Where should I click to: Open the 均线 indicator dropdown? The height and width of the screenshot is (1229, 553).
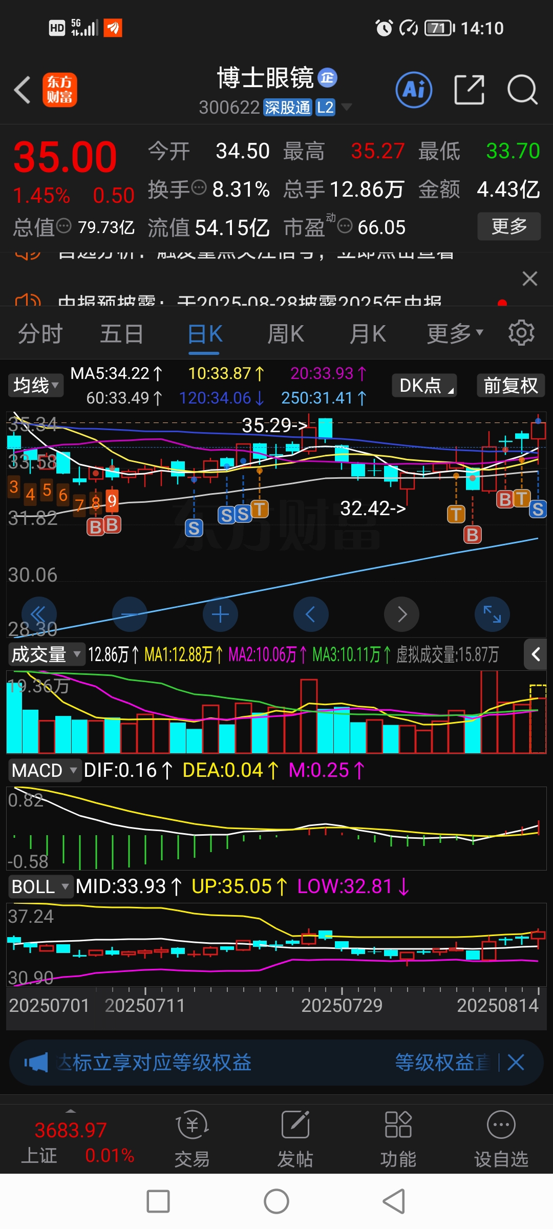pos(35,385)
